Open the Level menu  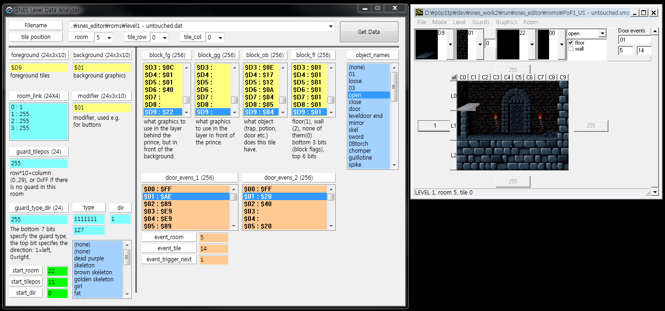point(459,22)
